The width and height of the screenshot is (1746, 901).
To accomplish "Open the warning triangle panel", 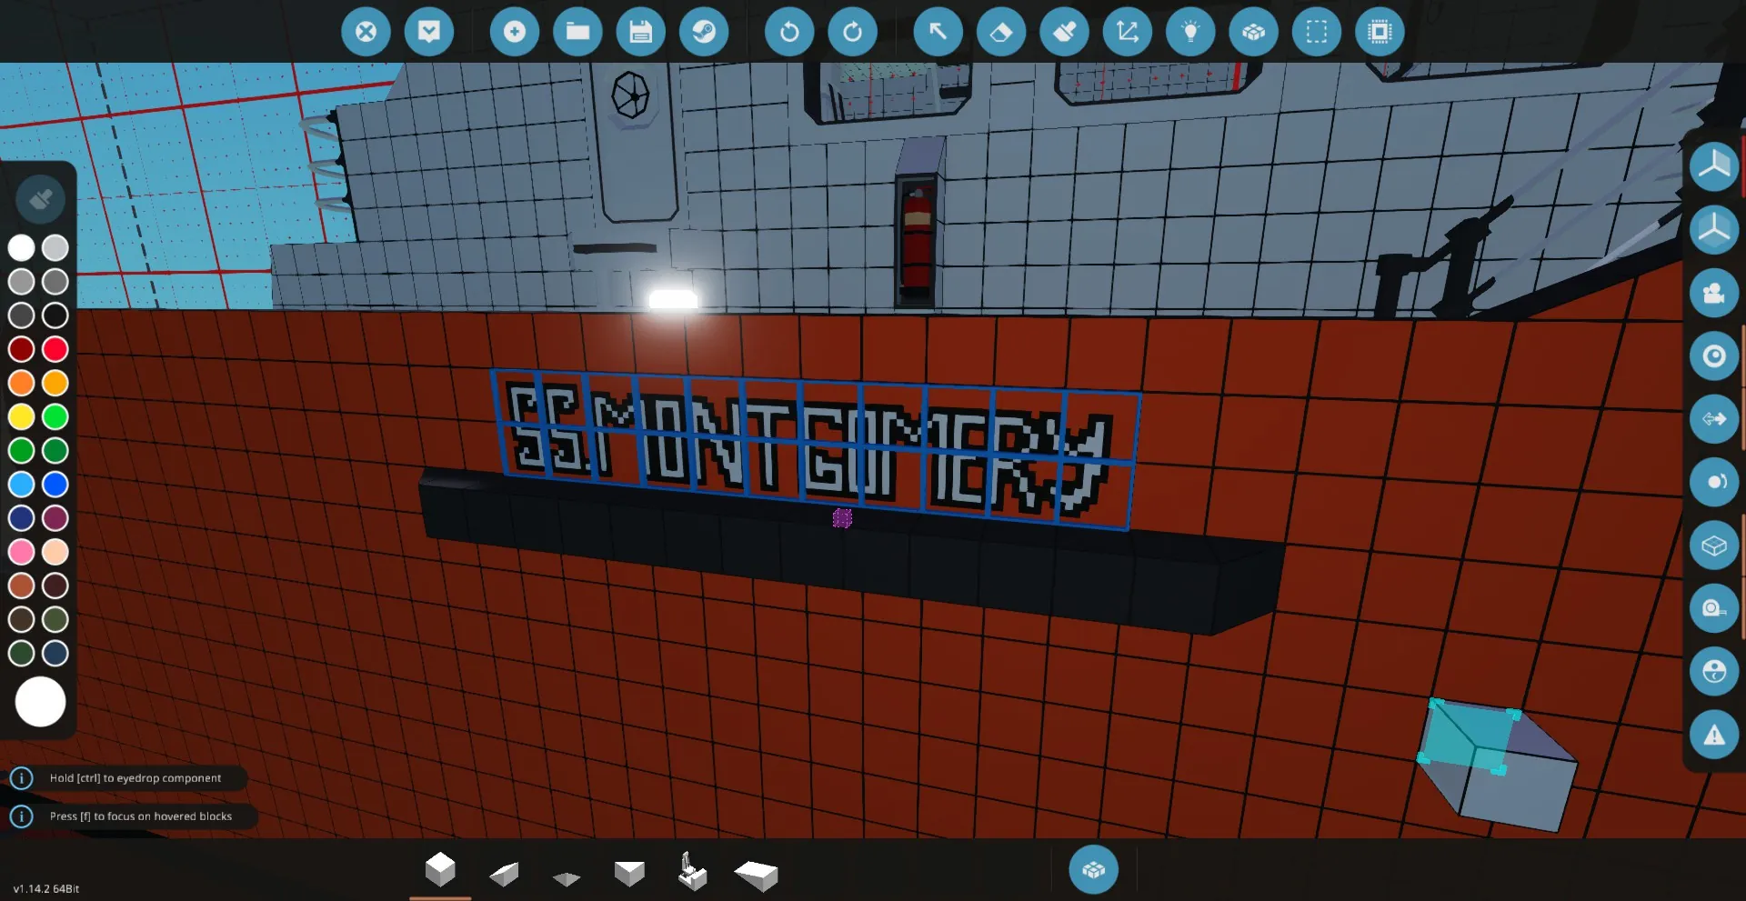I will coord(1713,735).
